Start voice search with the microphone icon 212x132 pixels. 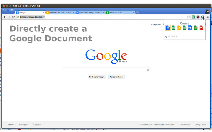click(x=148, y=70)
